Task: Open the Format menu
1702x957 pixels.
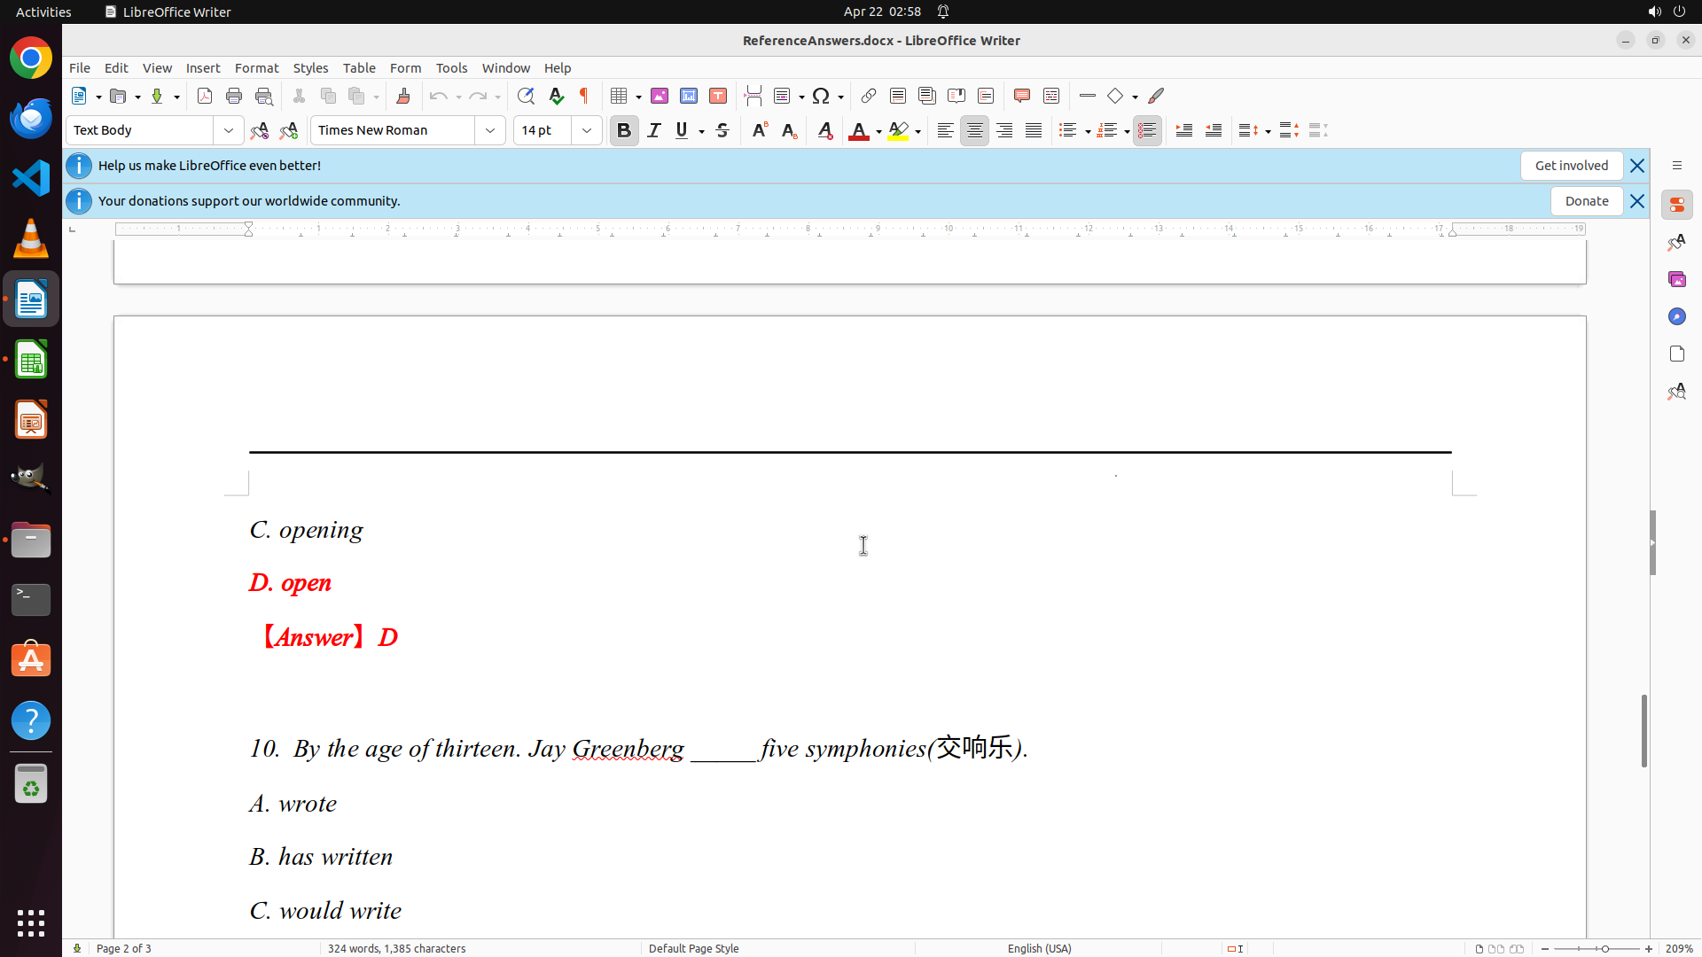Action: coord(256,67)
